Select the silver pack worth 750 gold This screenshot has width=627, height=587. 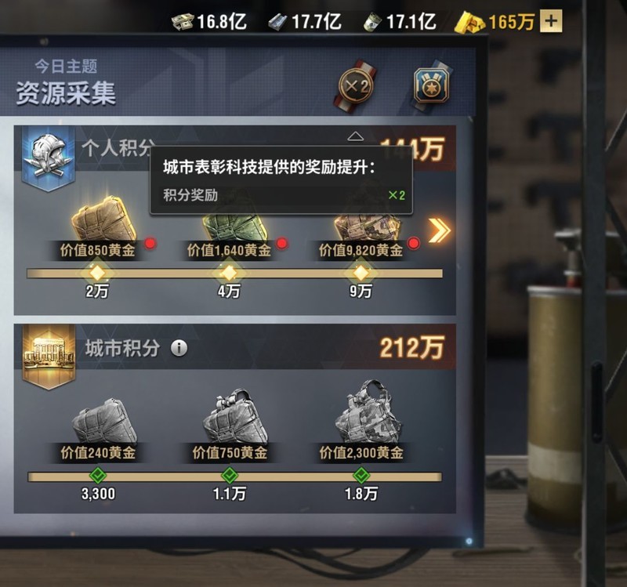pos(235,417)
